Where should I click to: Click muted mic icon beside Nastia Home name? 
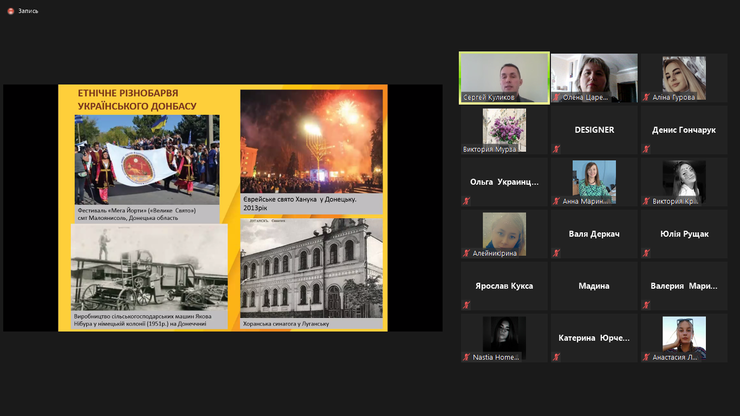(x=466, y=357)
